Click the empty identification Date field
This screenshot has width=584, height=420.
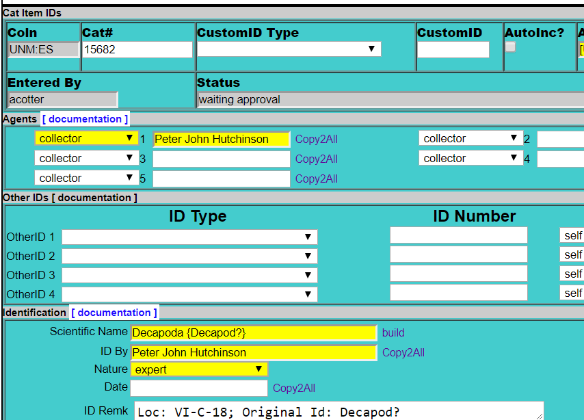pos(199,388)
